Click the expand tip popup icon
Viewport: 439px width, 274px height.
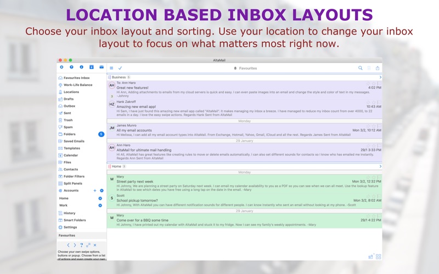(88, 245)
